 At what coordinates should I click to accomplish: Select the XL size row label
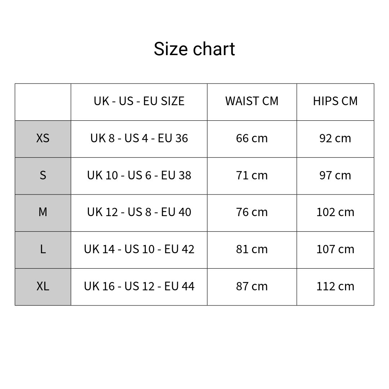[x=43, y=286]
